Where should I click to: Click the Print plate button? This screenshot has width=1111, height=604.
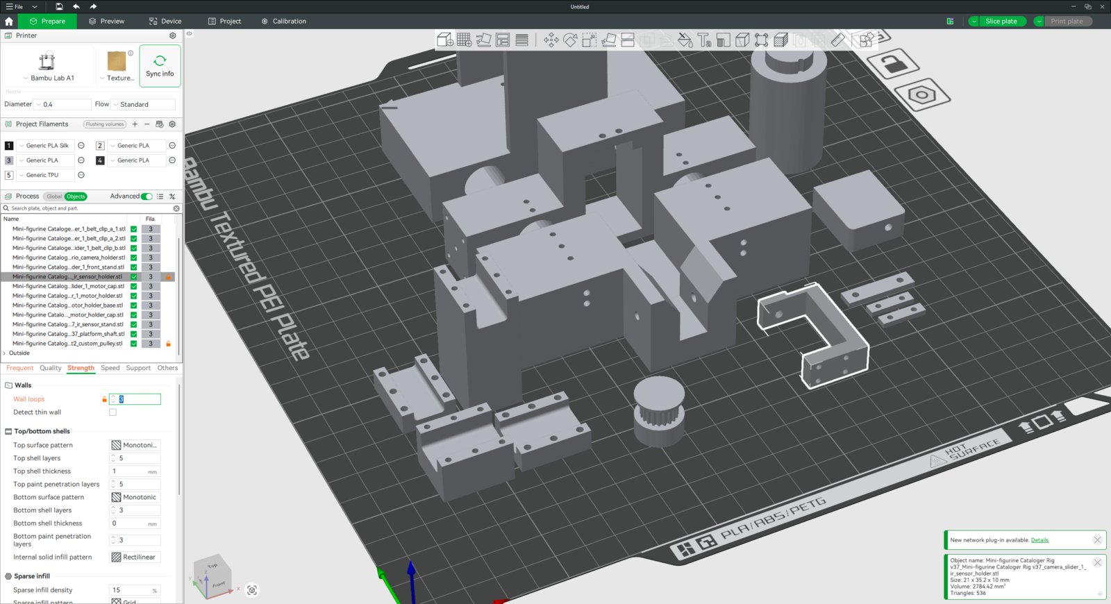point(1067,22)
